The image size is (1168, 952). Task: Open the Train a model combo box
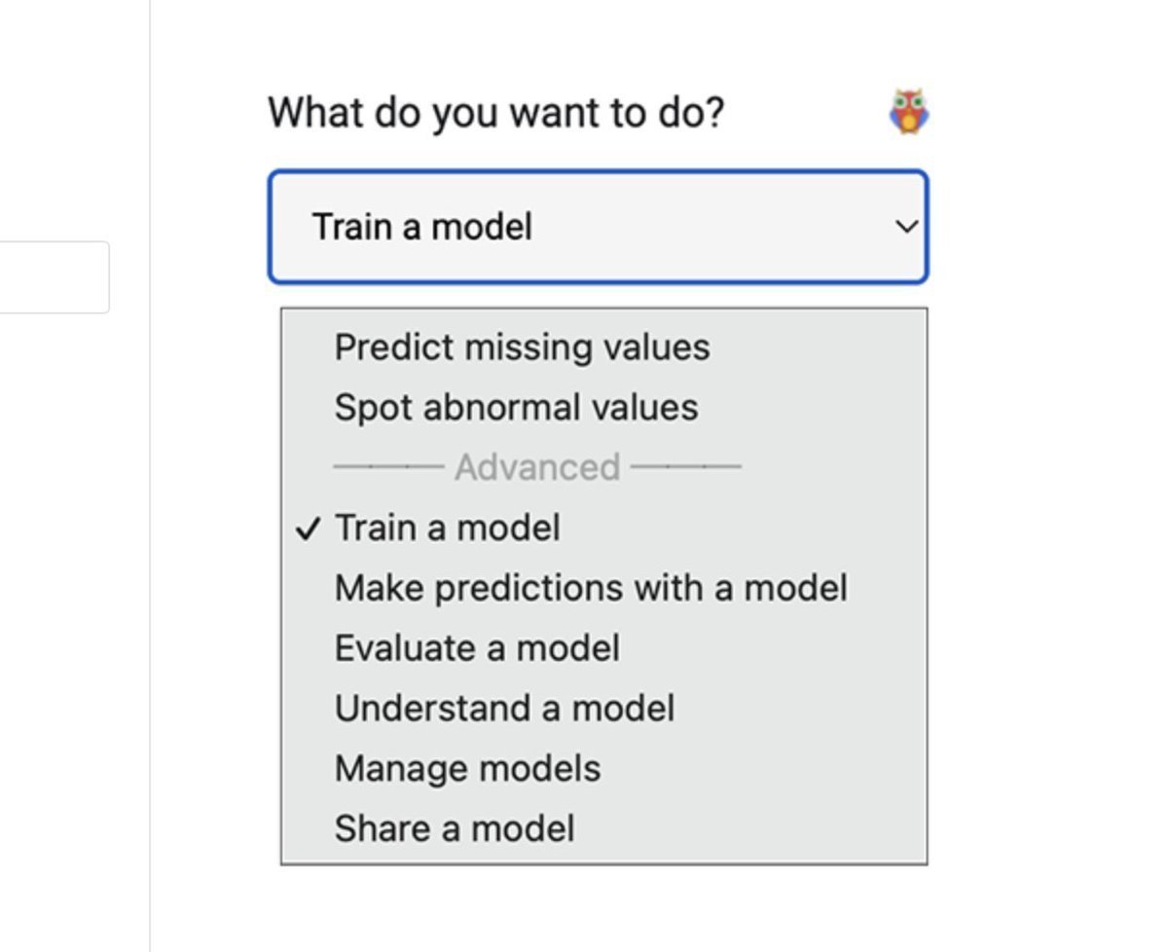(598, 227)
